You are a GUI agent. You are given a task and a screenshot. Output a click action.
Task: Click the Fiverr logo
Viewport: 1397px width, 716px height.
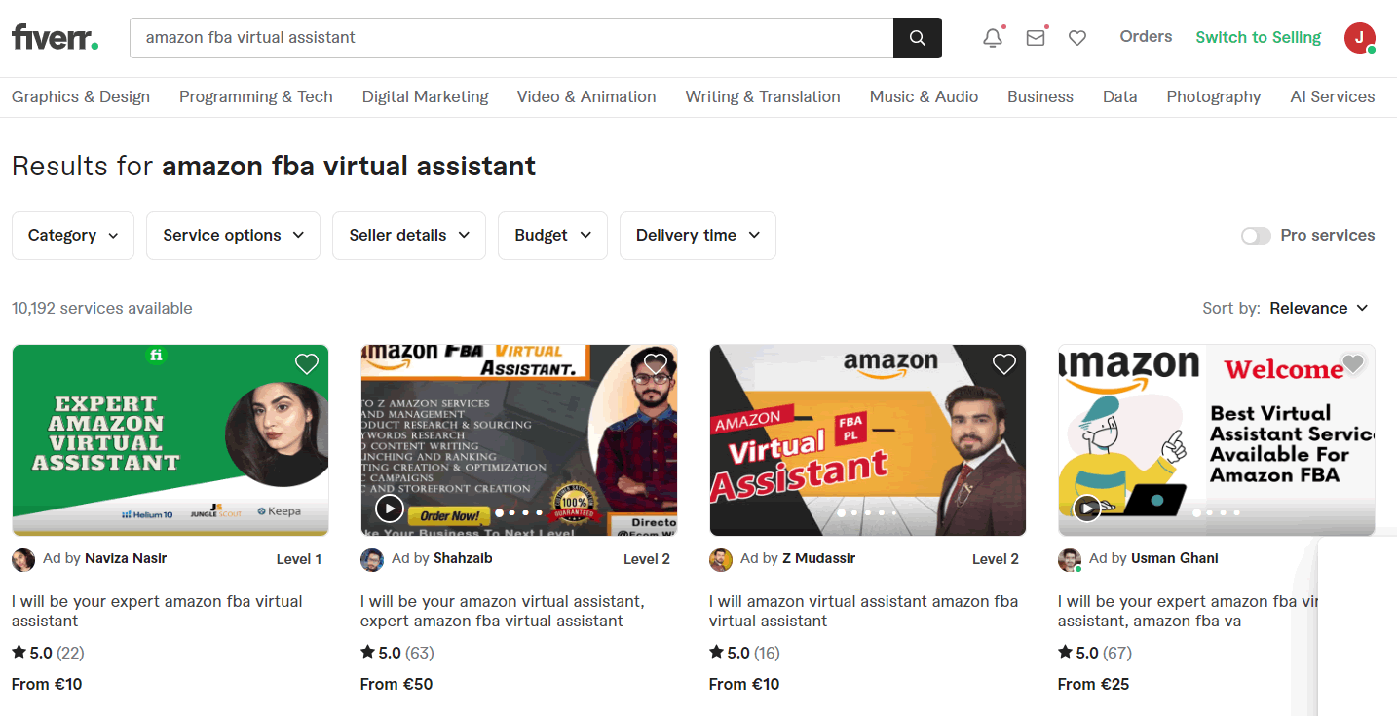55,38
